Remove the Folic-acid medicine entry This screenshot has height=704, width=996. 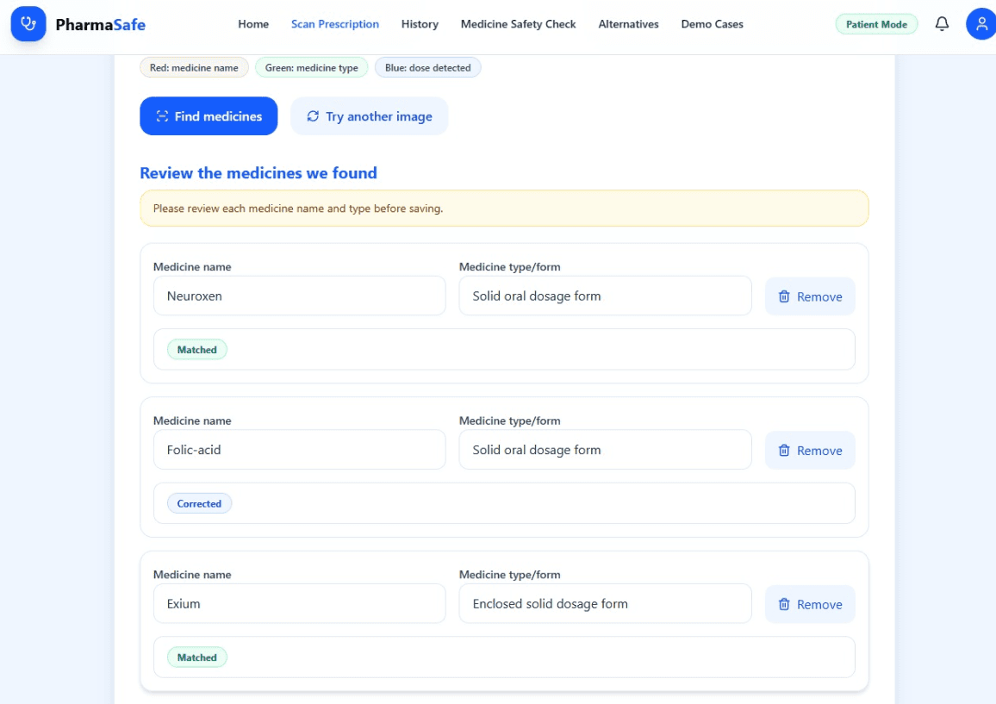[x=810, y=451]
